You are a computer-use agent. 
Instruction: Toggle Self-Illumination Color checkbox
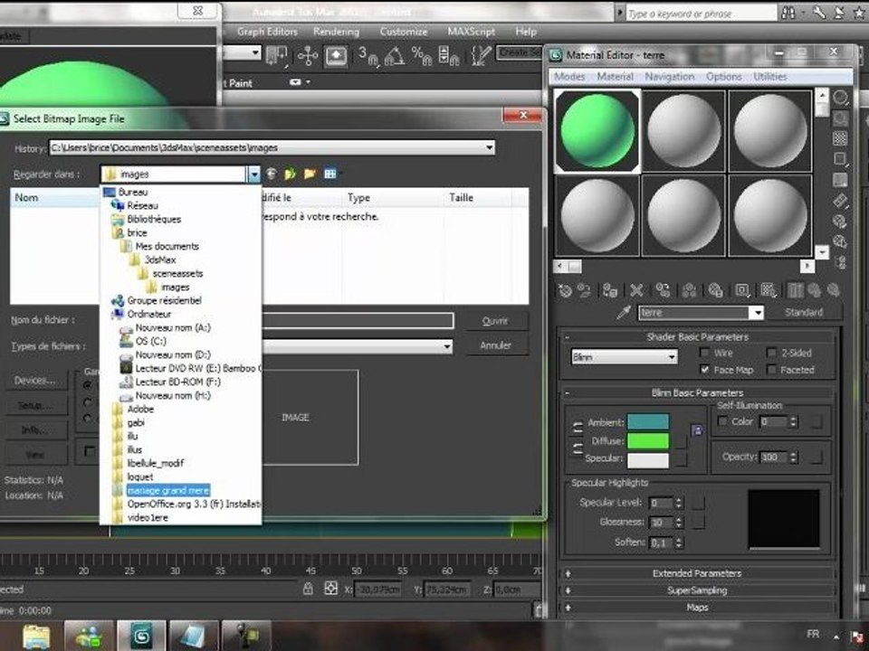pos(722,421)
